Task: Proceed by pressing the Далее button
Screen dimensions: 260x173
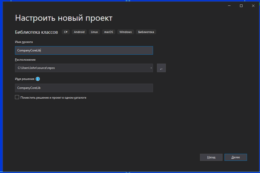Action: [235, 157]
